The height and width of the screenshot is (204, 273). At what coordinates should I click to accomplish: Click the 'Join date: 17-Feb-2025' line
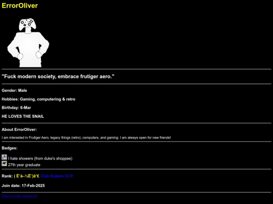point(23,185)
